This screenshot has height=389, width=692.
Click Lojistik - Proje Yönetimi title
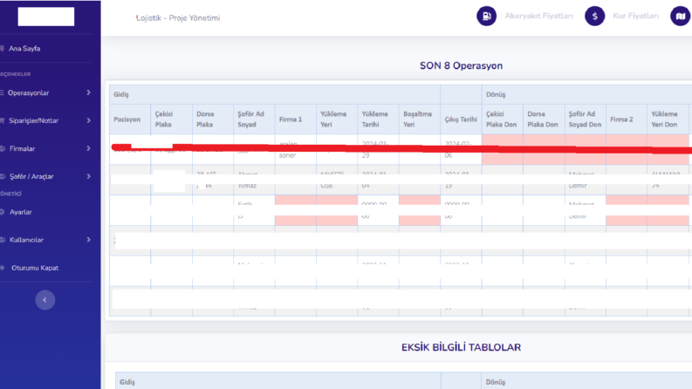178,18
